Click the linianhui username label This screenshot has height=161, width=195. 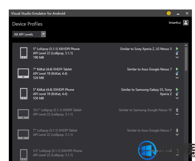[x=175, y=23]
